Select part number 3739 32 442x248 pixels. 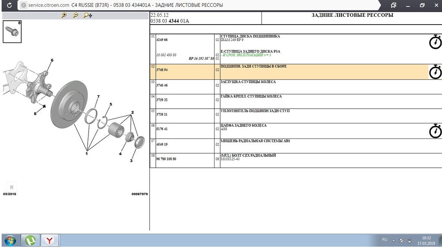coord(162,100)
